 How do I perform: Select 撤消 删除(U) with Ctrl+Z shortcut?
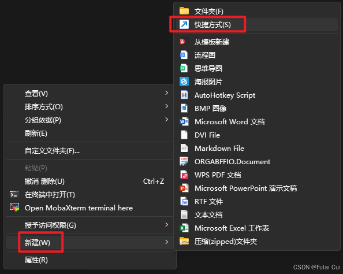(x=90, y=182)
